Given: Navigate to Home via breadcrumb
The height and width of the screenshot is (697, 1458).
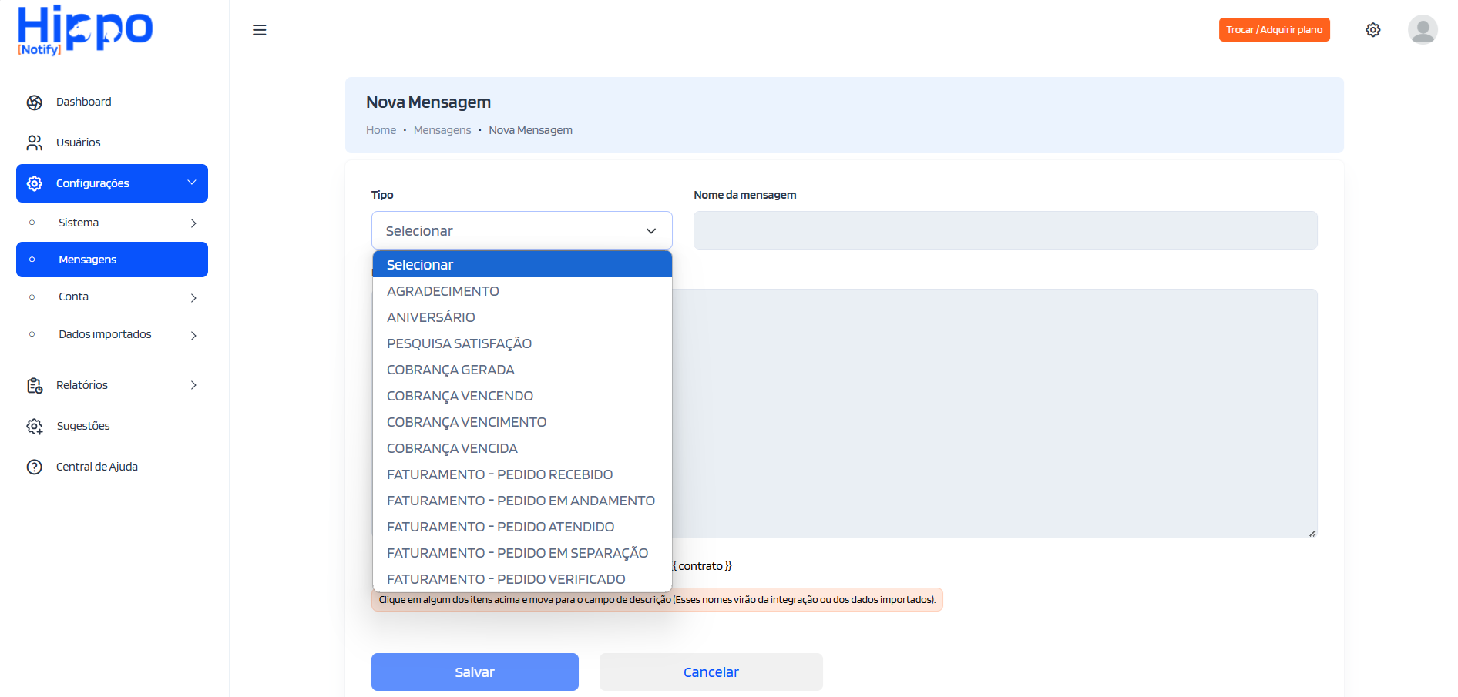Looking at the screenshot, I should [x=381, y=129].
